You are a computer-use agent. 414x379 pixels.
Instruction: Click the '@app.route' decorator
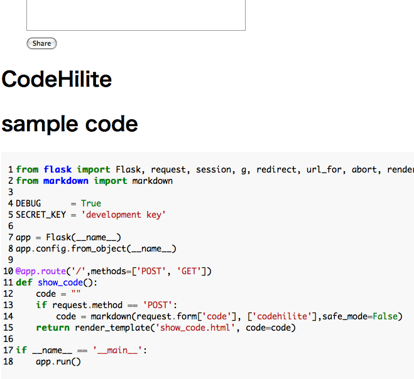pyautogui.click(x=41, y=271)
